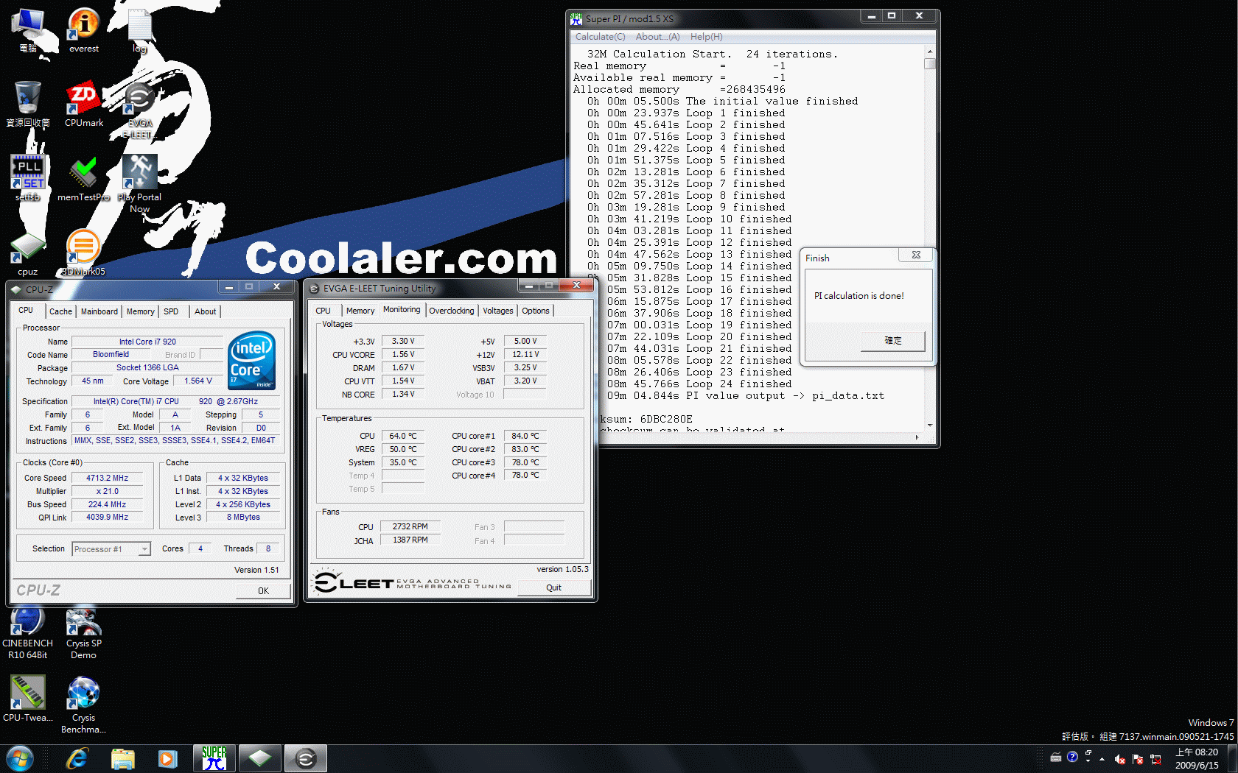Screen dimensions: 1238x773
Task: Open the setfsb PLL SET icon
Action: point(28,178)
